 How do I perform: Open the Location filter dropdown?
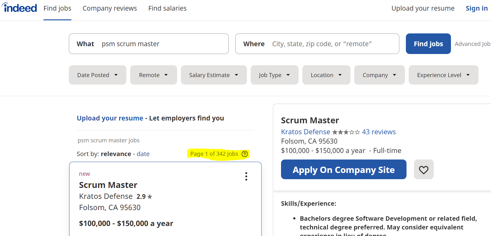click(x=326, y=75)
